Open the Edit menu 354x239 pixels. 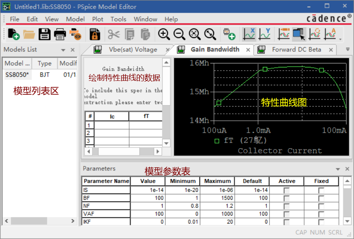click(32, 19)
